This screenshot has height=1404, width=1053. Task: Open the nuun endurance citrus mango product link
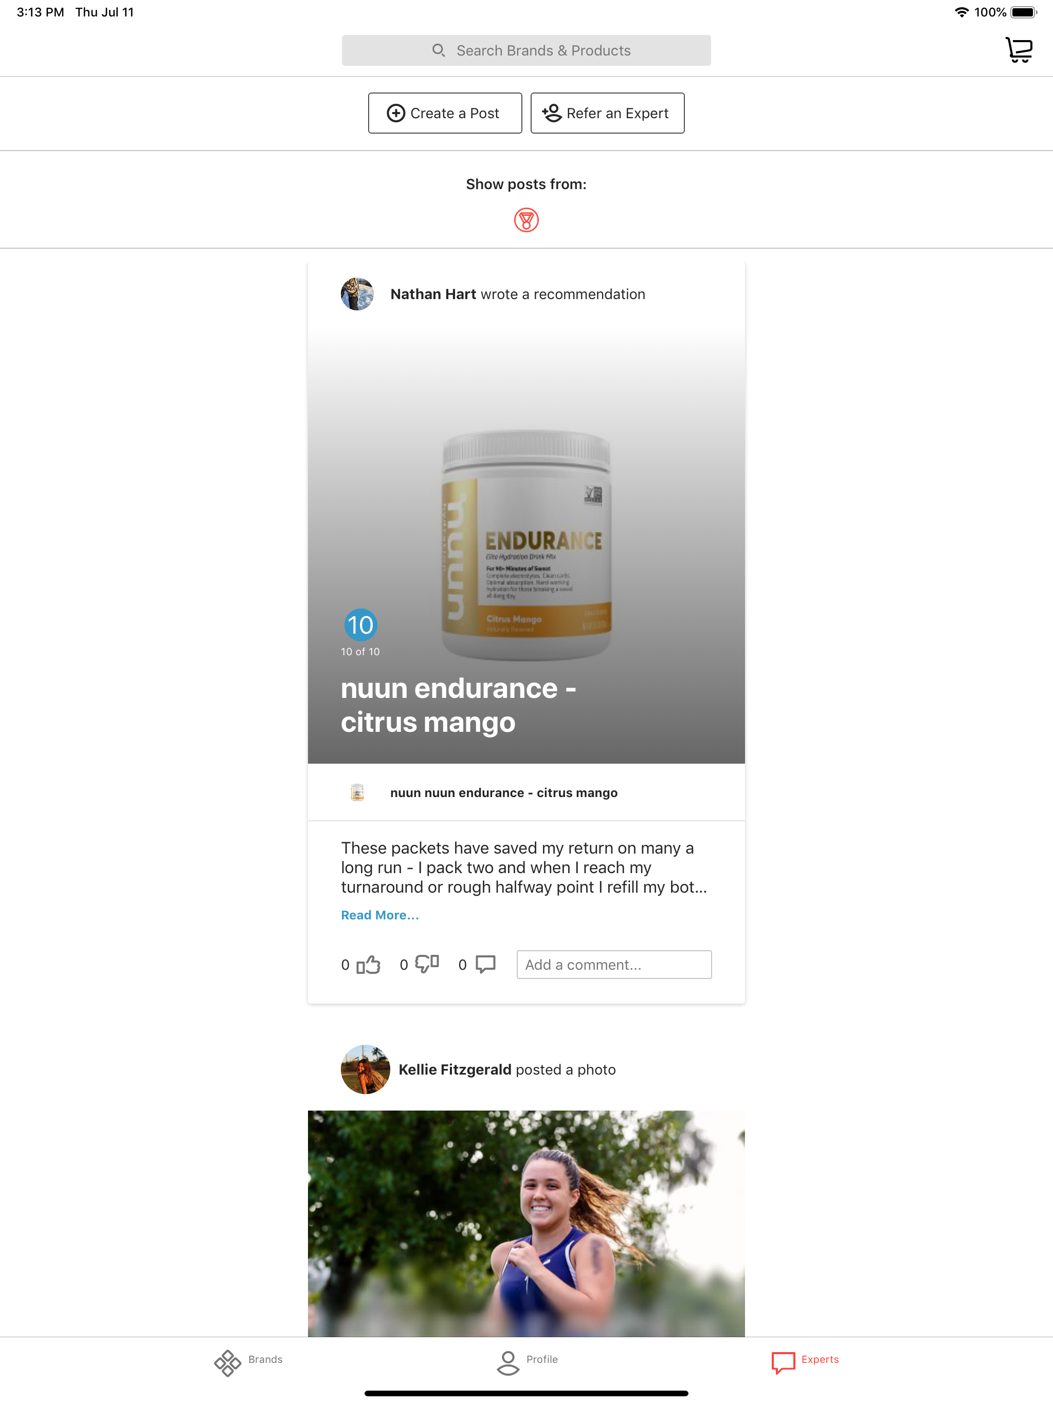[x=504, y=793]
